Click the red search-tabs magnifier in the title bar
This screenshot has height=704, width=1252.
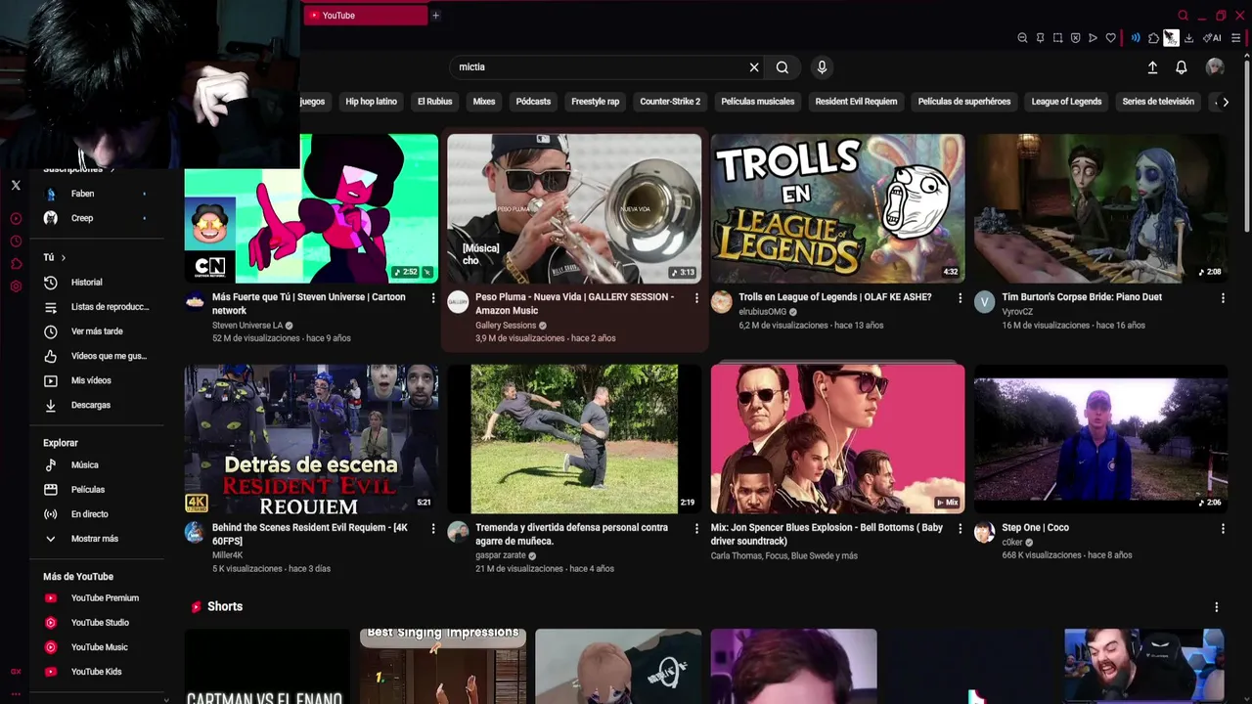1183,16
